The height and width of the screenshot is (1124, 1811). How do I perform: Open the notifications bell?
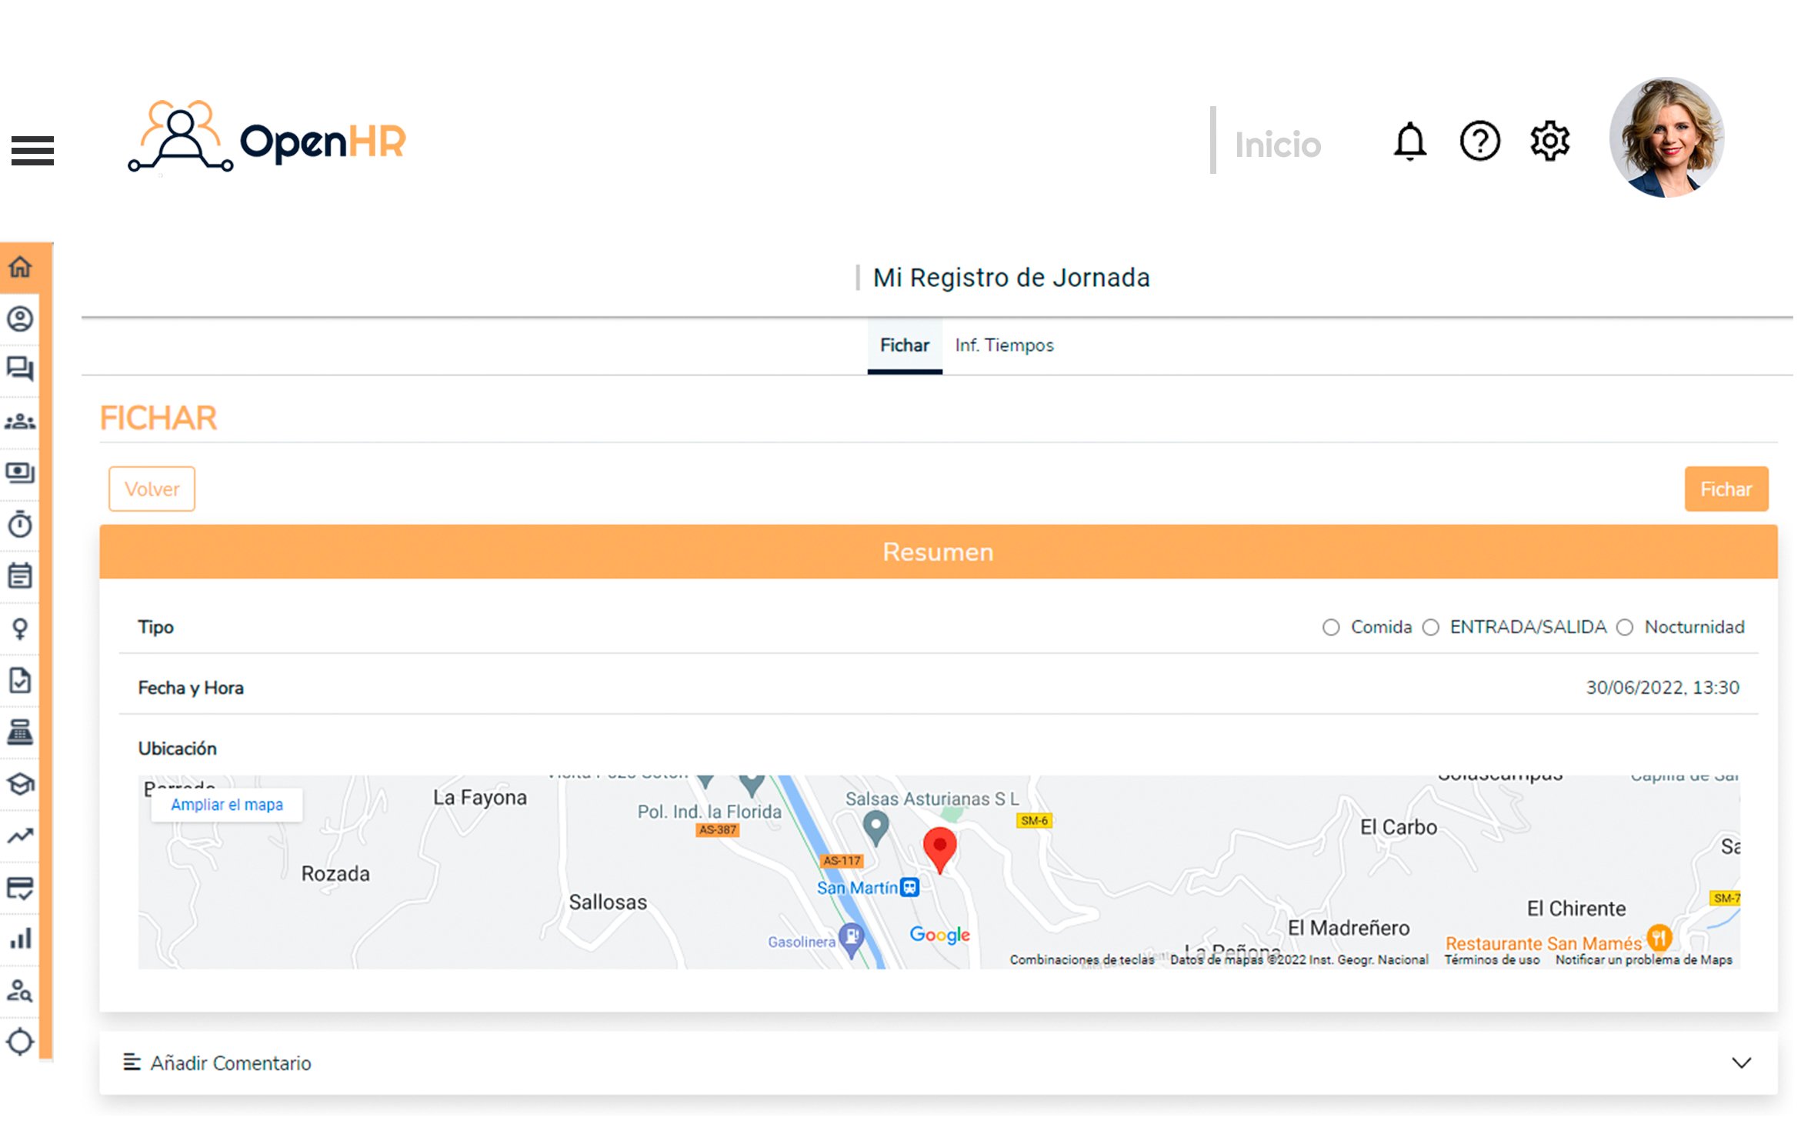point(1409,142)
